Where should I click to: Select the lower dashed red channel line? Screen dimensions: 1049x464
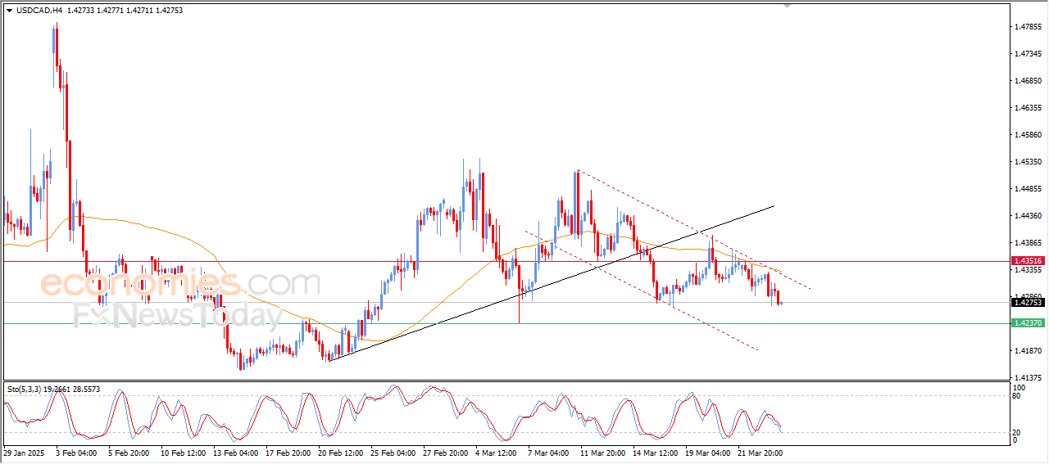(x=641, y=291)
